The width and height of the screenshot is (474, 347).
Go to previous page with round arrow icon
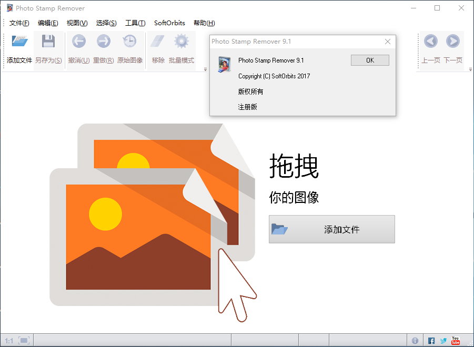click(x=431, y=41)
